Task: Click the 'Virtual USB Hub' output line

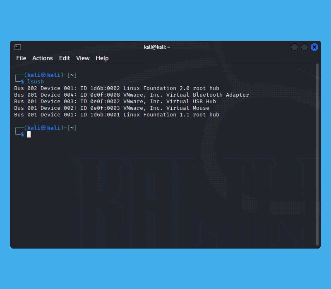Action: click(115, 101)
